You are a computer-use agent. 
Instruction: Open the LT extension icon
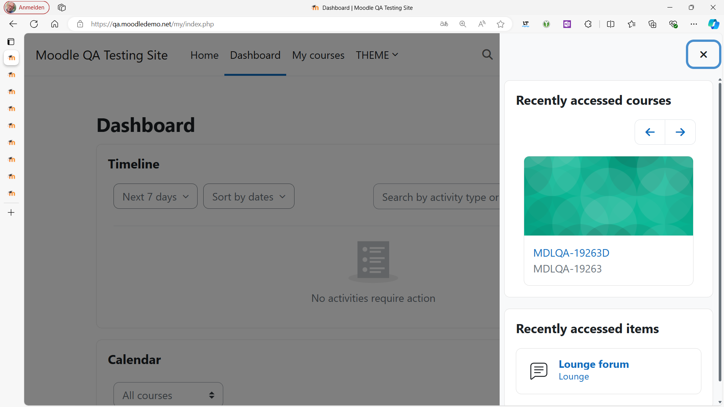pyautogui.click(x=526, y=24)
